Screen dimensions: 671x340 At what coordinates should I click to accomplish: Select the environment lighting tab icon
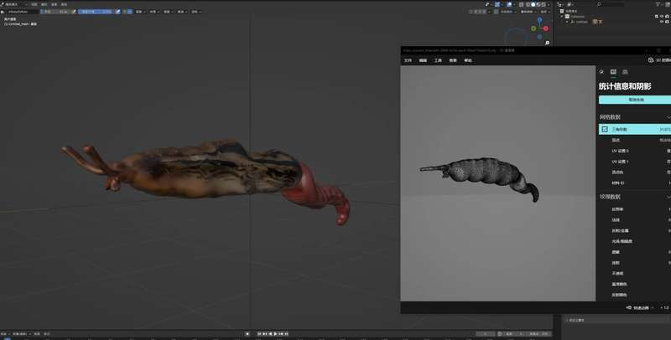(601, 73)
